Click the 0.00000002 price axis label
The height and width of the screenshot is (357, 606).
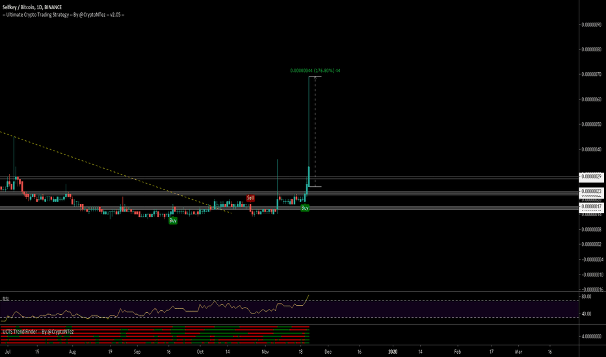592,244
